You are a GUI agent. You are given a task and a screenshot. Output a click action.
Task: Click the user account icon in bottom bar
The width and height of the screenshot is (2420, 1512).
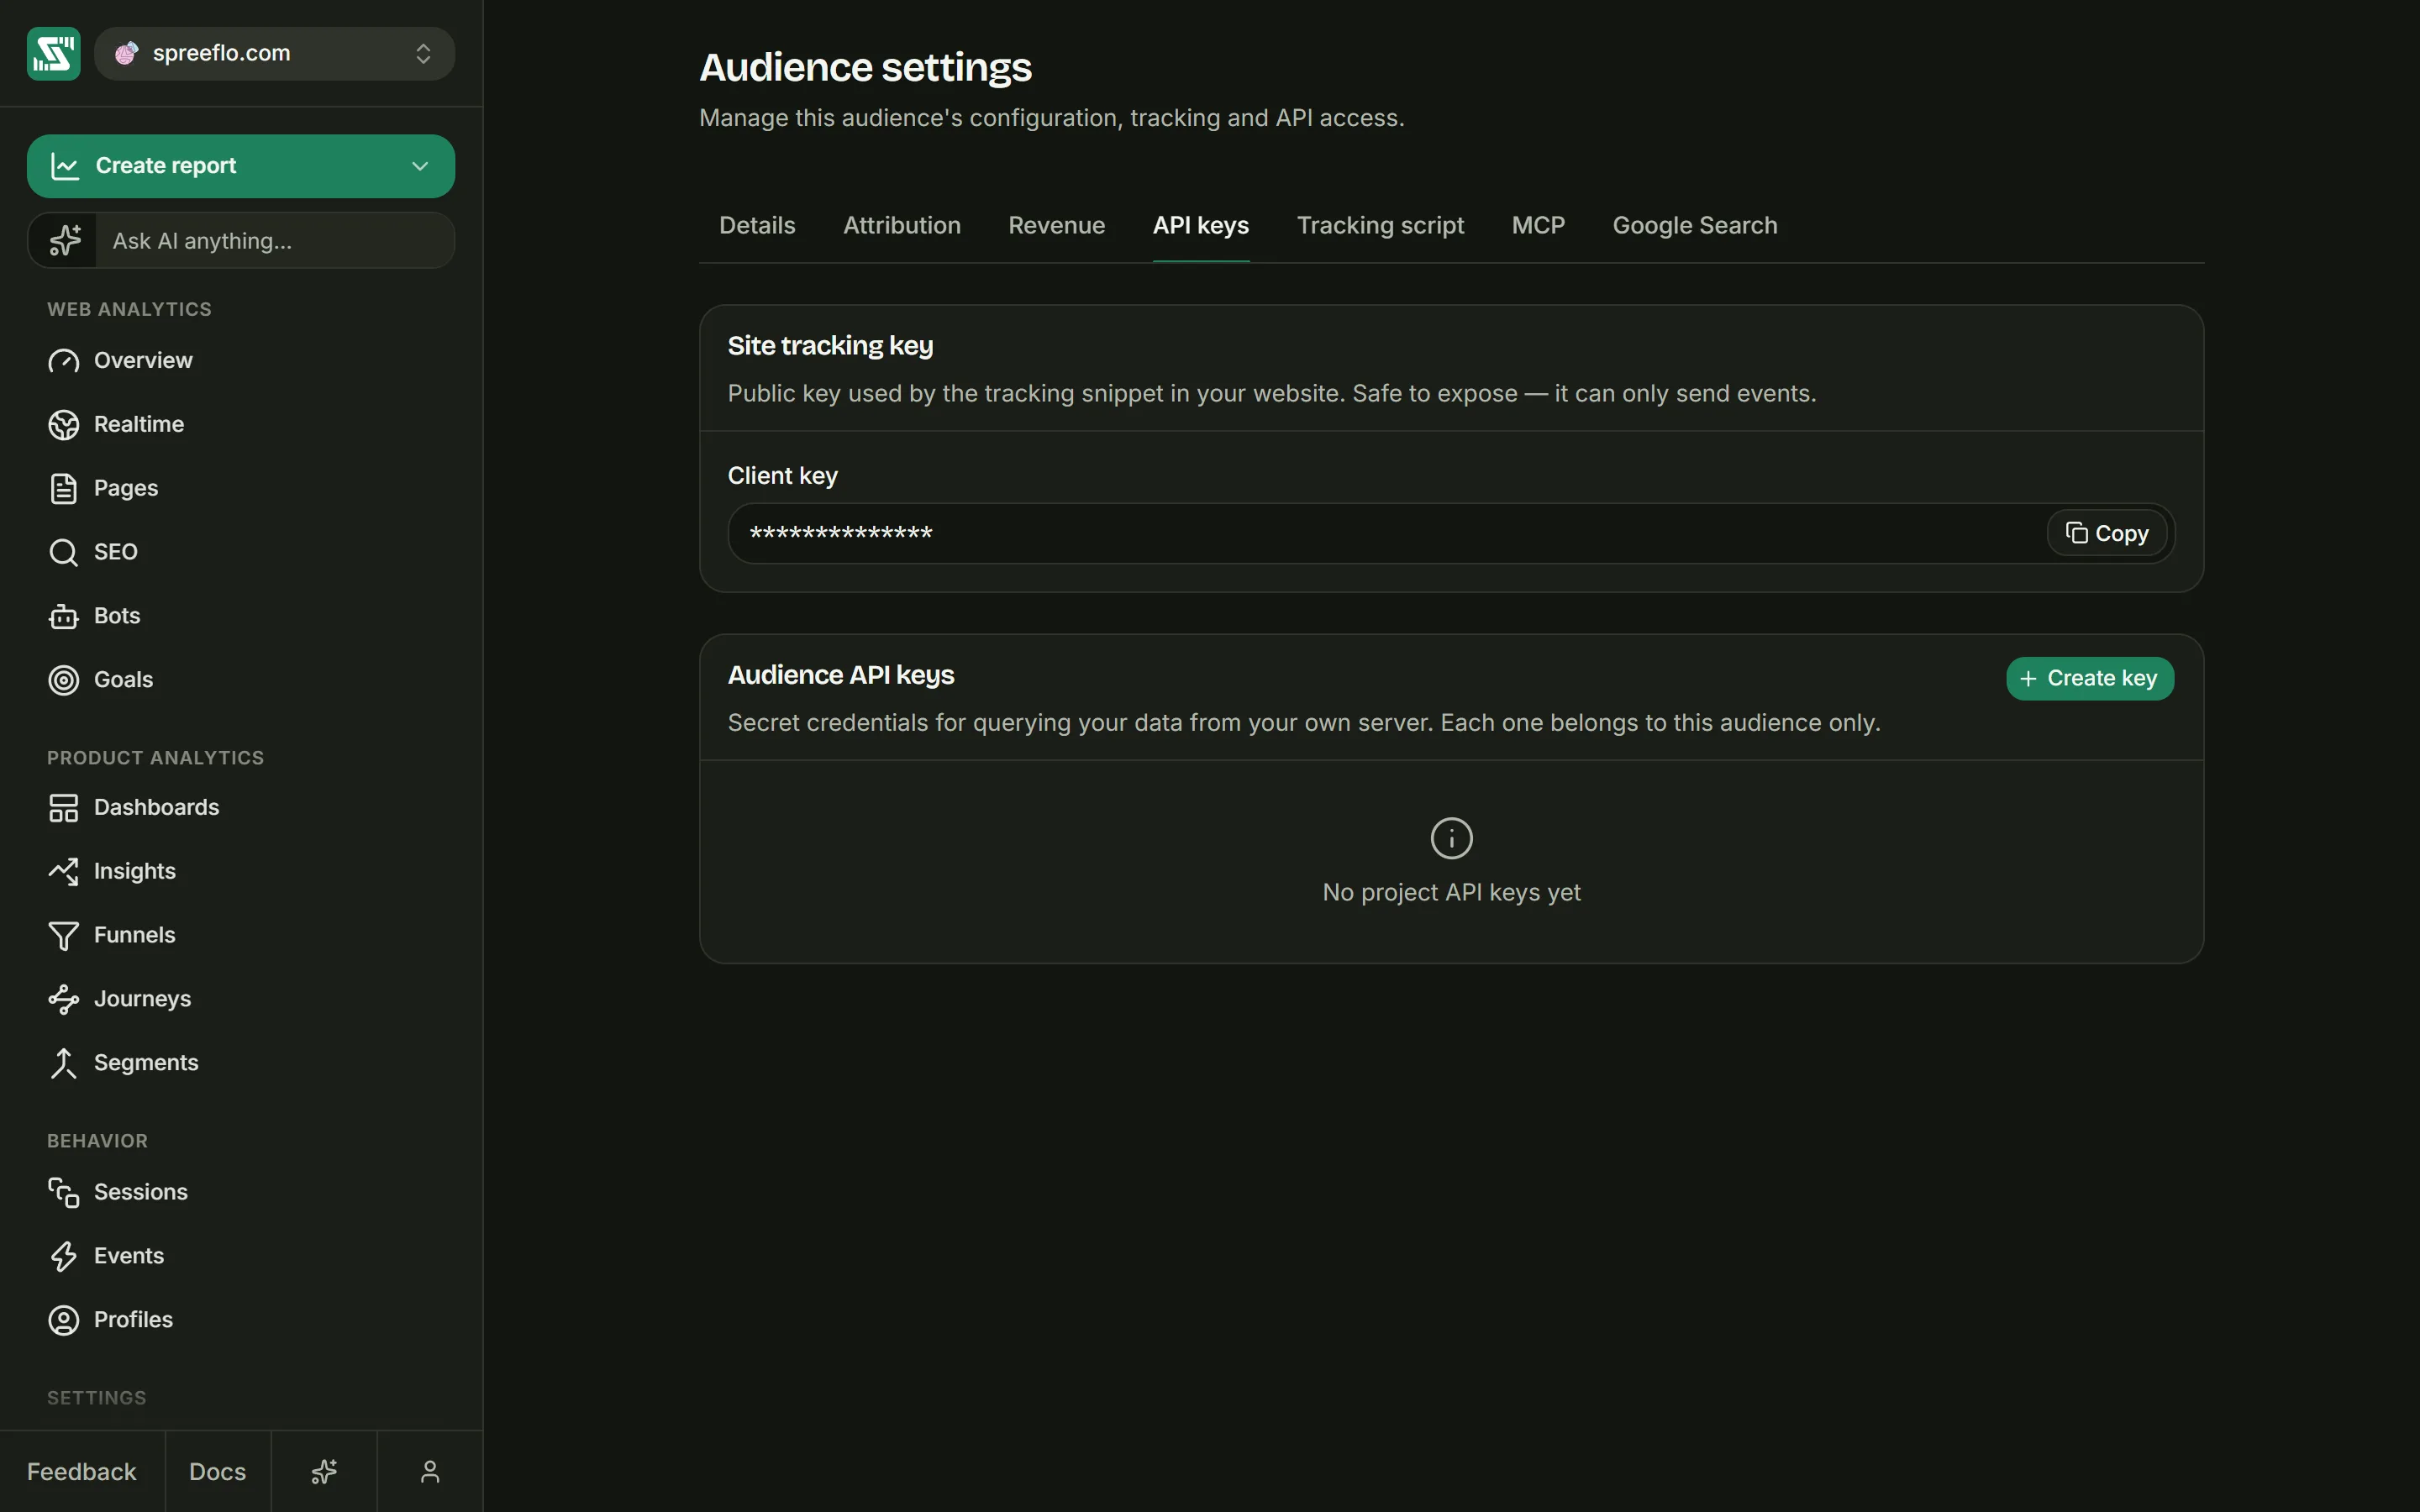(x=430, y=1471)
